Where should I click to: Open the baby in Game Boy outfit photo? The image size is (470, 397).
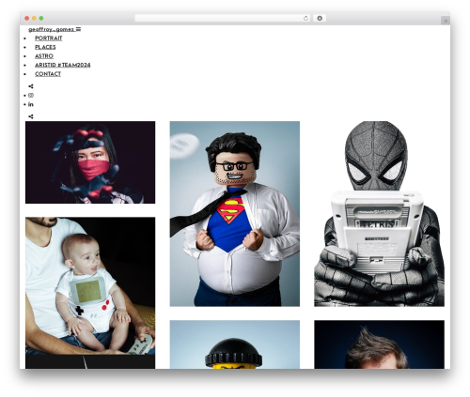click(90, 286)
